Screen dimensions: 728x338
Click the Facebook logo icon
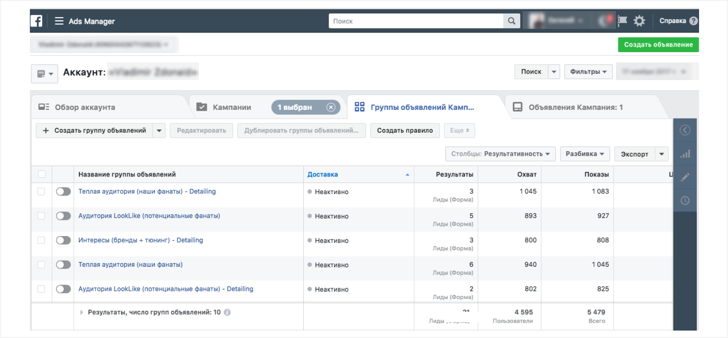pyautogui.click(x=36, y=21)
